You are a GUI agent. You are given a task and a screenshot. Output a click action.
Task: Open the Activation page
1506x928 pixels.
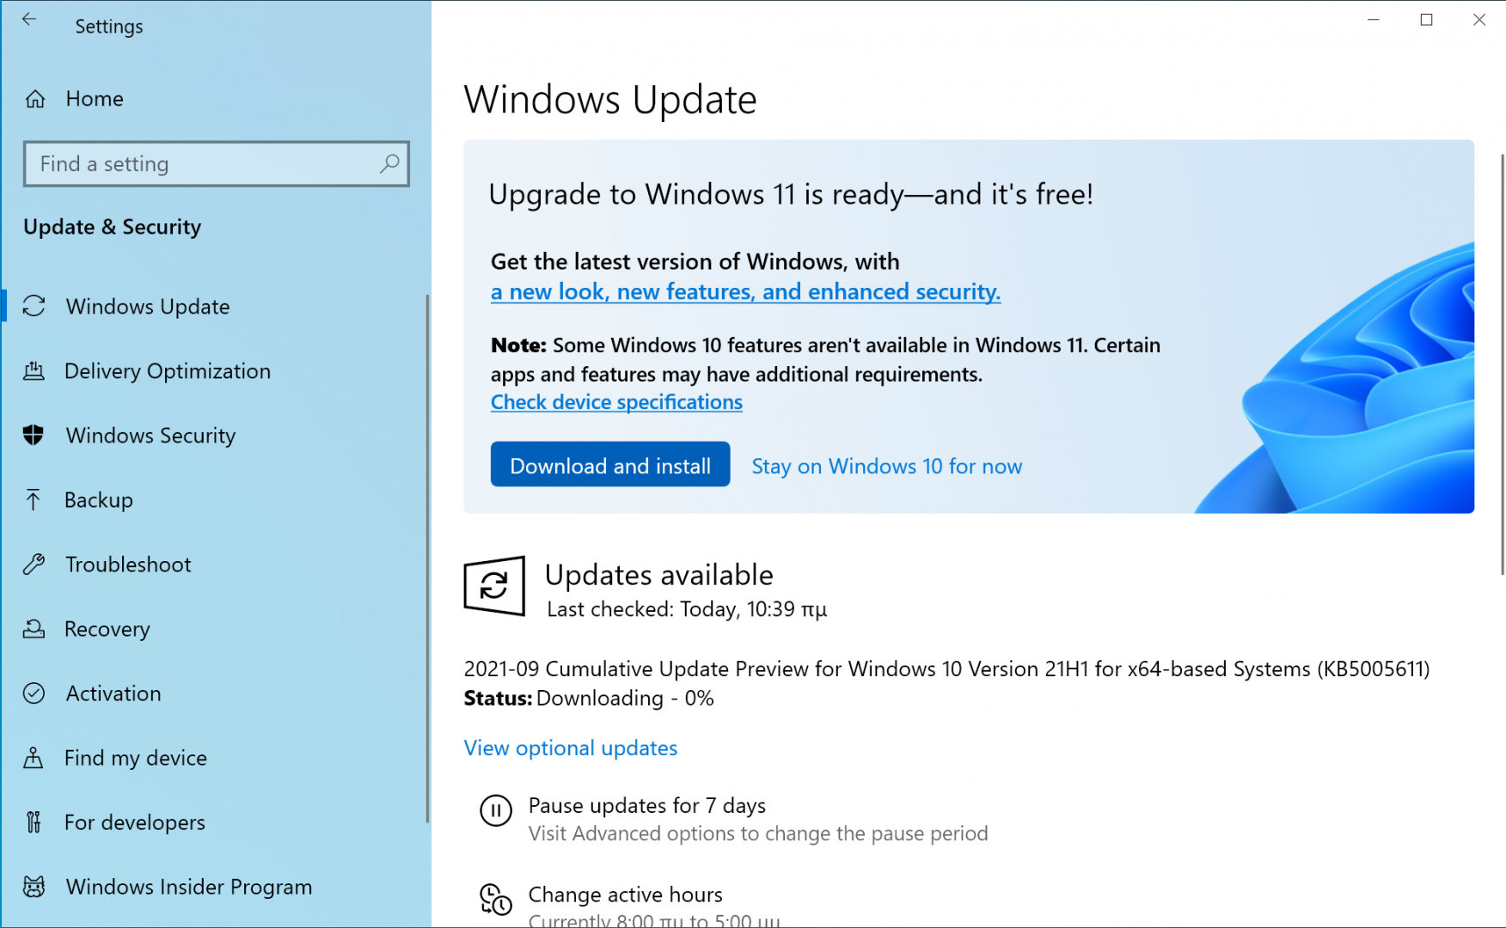(x=113, y=693)
